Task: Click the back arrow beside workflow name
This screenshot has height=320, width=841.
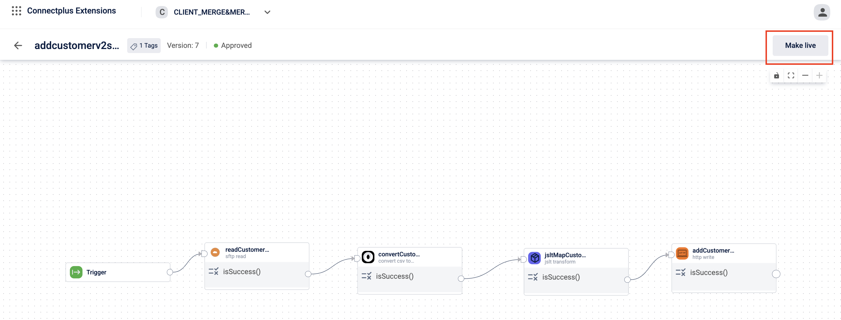Action: click(x=18, y=46)
